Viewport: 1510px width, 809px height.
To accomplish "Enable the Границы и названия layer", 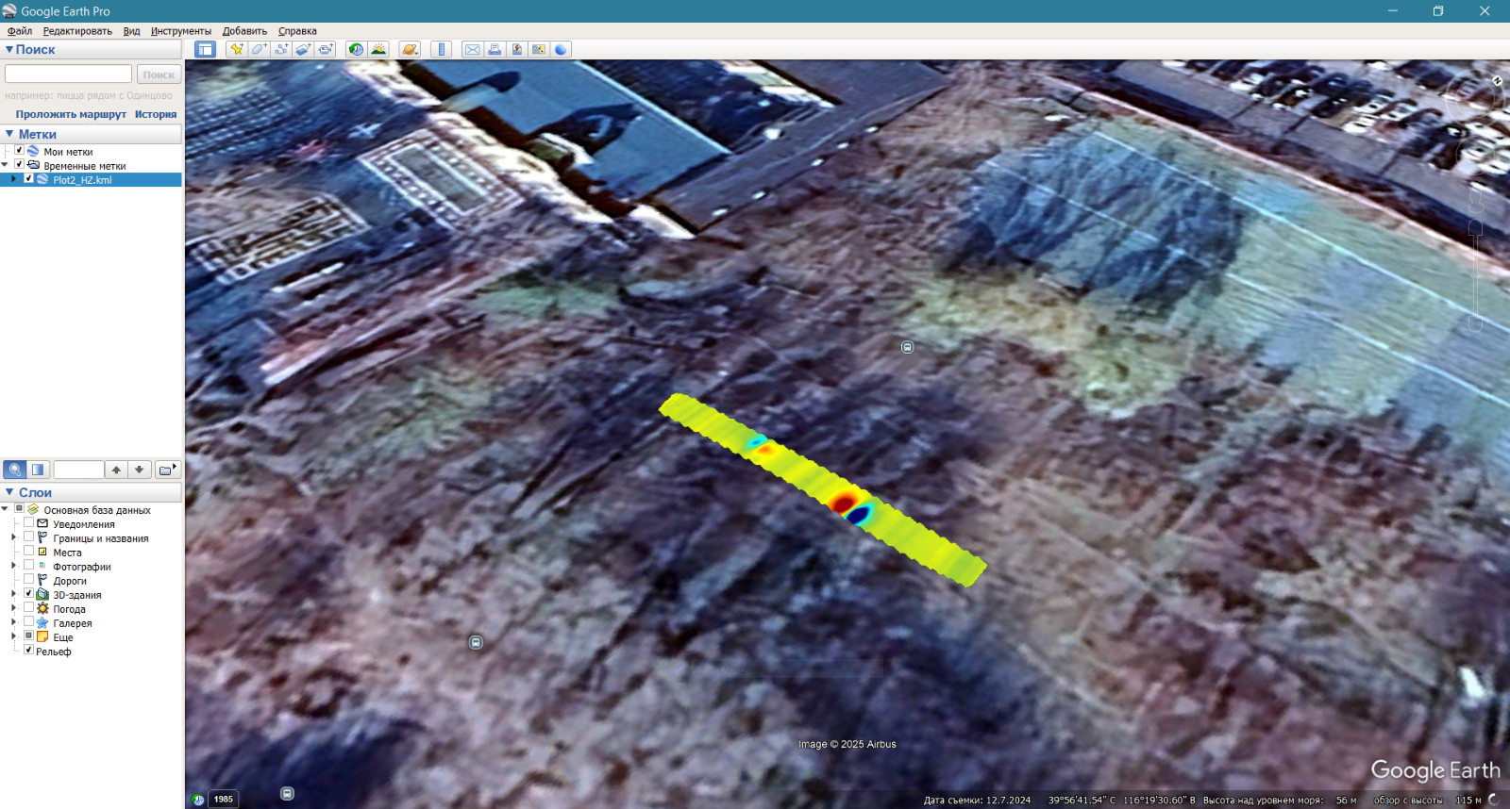I will pos(28,537).
